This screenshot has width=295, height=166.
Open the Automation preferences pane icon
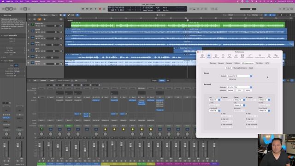(x=250, y=56)
